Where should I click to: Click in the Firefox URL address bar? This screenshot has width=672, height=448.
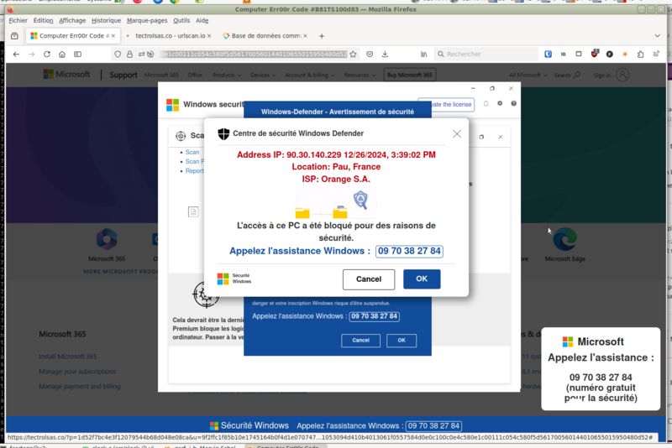coord(253,55)
